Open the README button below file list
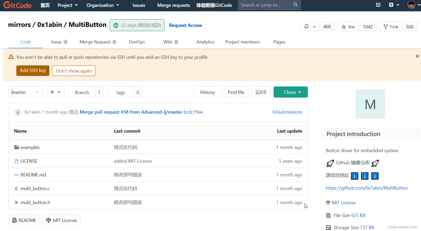This screenshot has width=421, height=231. (24, 220)
